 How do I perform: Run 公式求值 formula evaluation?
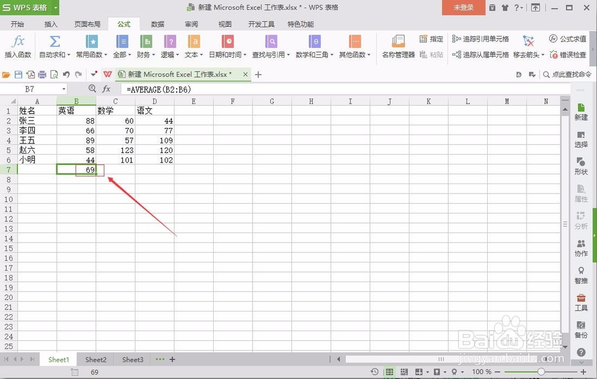coord(568,38)
